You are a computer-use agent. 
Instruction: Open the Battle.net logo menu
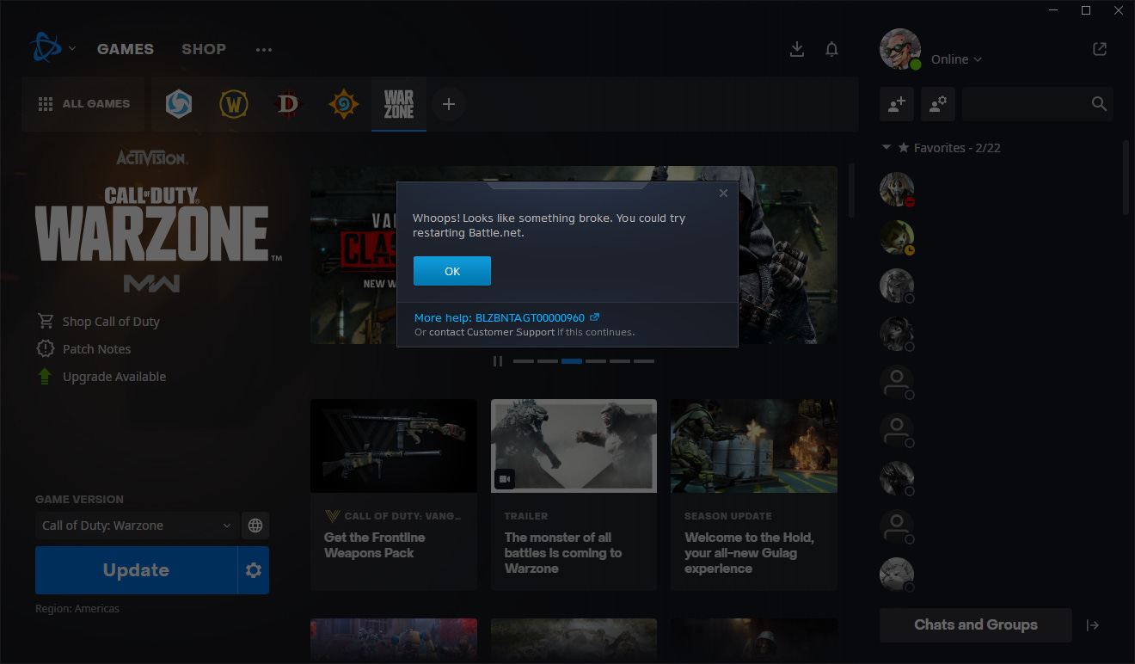tap(45, 47)
